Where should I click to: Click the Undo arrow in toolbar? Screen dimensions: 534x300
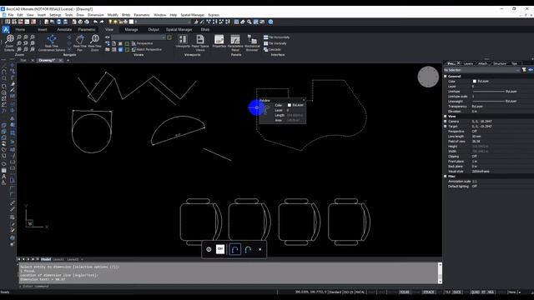click(x=95, y=22)
